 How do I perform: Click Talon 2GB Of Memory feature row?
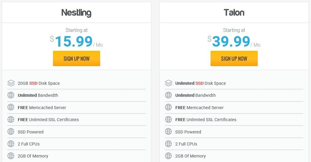pos(234,156)
